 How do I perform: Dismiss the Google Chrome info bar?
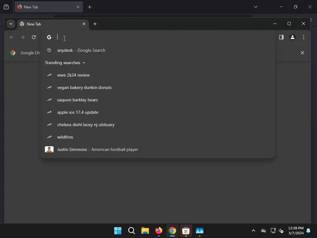[x=302, y=53]
